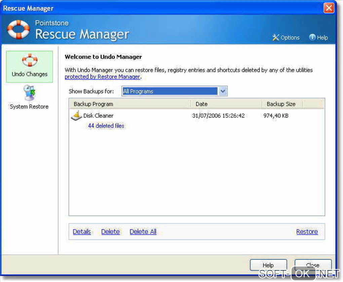This screenshot has height=282, width=343.
Task: Click the Help info icon in header
Action: pos(312,37)
